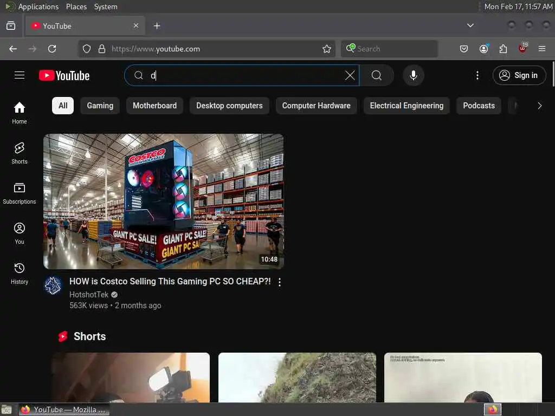Image resolution: width=555 pixels, height=416 pixels.
Task: Click YouTube — Mozilla taskbar window button
Action: [x=64, y=409]
